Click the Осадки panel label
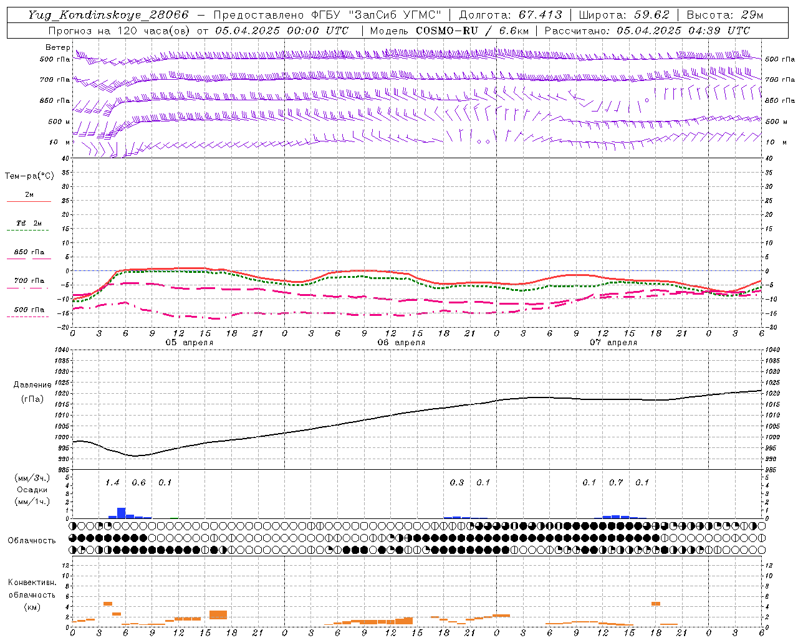This screenshot has width=798, height=638. 32,490
